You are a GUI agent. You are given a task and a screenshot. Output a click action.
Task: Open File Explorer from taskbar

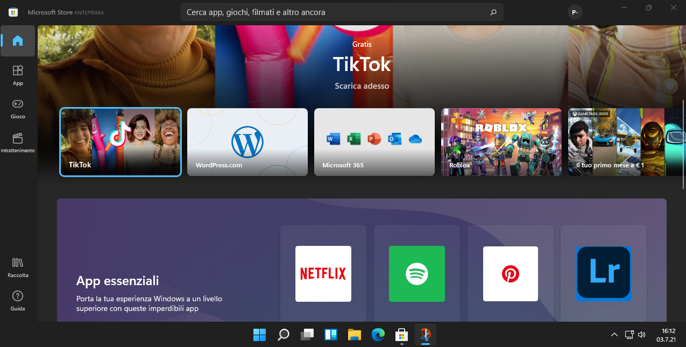(354, 335)
